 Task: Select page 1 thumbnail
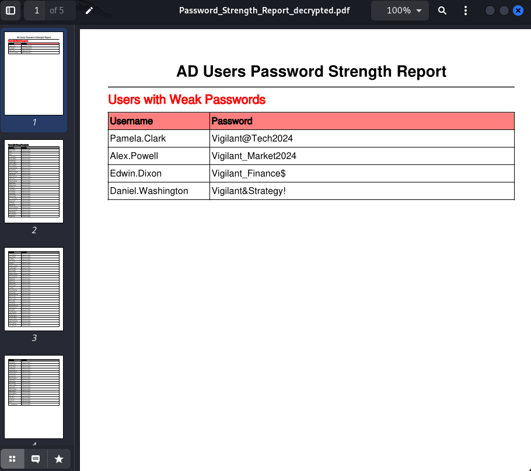(x=34, y=73)
